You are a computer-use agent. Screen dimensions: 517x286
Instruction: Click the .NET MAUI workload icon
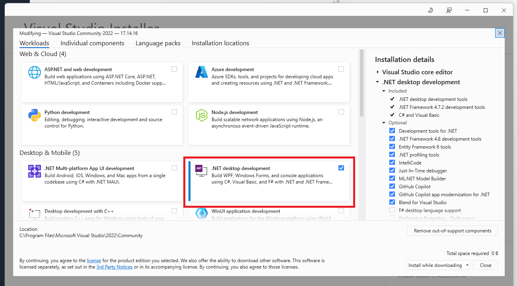(x=35, y=171)
